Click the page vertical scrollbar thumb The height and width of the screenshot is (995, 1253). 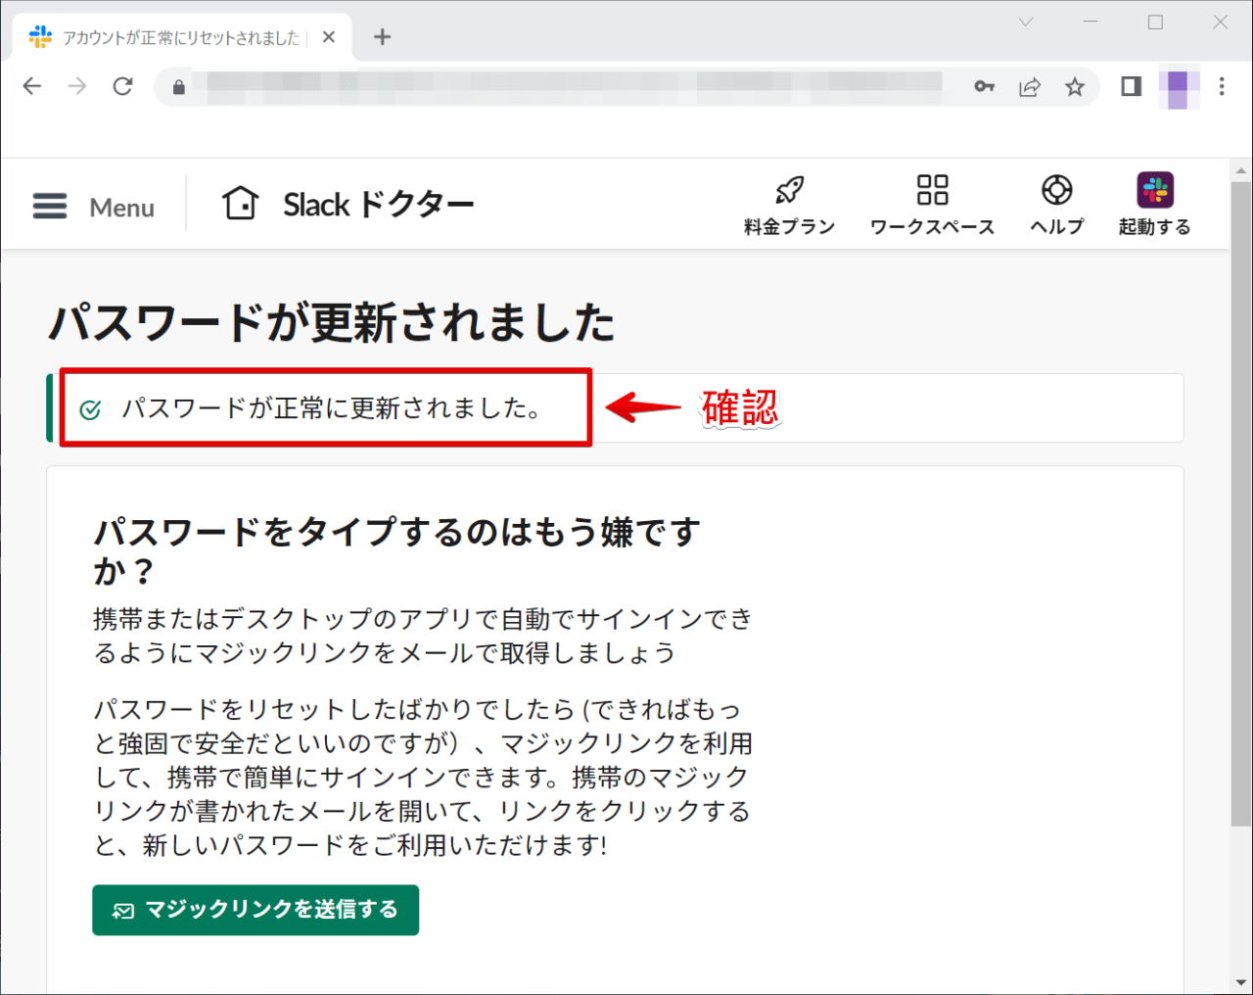point(1241,503)
